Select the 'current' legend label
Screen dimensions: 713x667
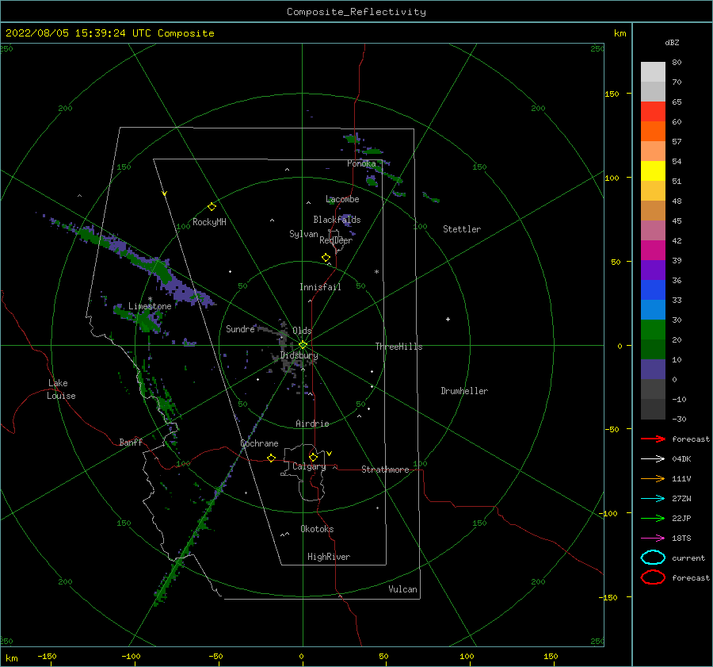pyautogui.click(x=688, y=558)
